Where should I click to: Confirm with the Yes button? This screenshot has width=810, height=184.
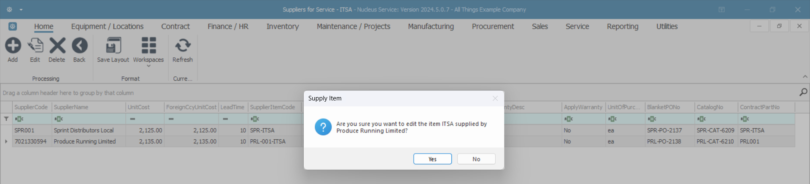tap(432, 159)
